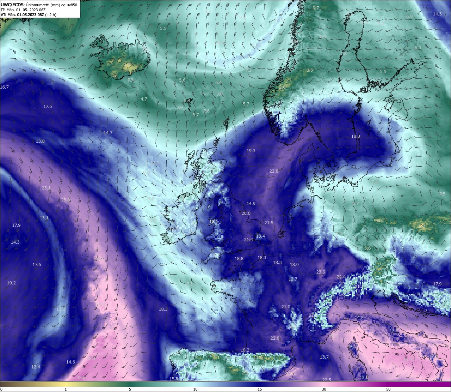This screenshot has width=451, height=392.
Task: Click the UWC/ECDS map title text
Action: pyautogui.click(x=39, y=5)
